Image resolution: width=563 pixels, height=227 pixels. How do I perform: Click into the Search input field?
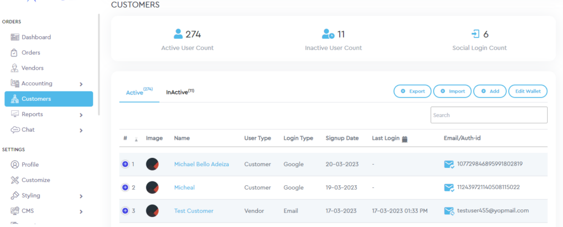tap(488, 115)
